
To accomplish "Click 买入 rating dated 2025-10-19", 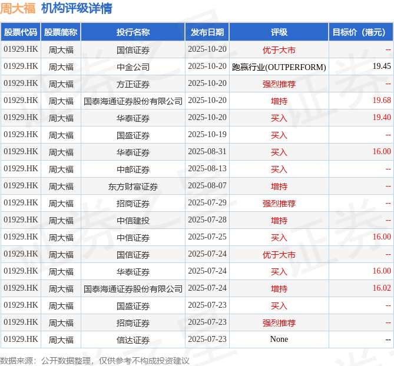I will click(279, 135).
